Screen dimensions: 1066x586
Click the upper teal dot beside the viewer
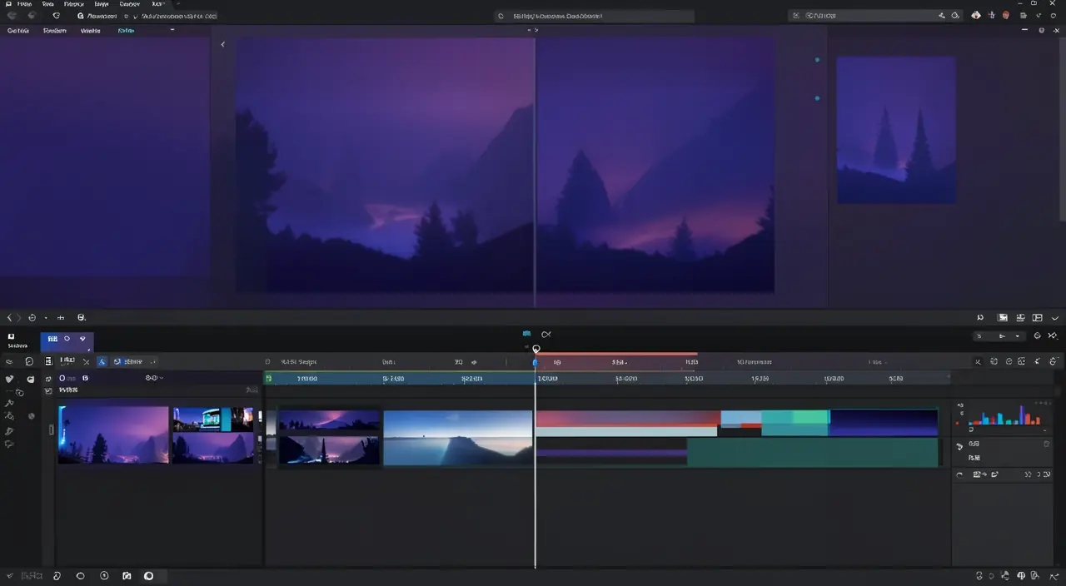817,60
